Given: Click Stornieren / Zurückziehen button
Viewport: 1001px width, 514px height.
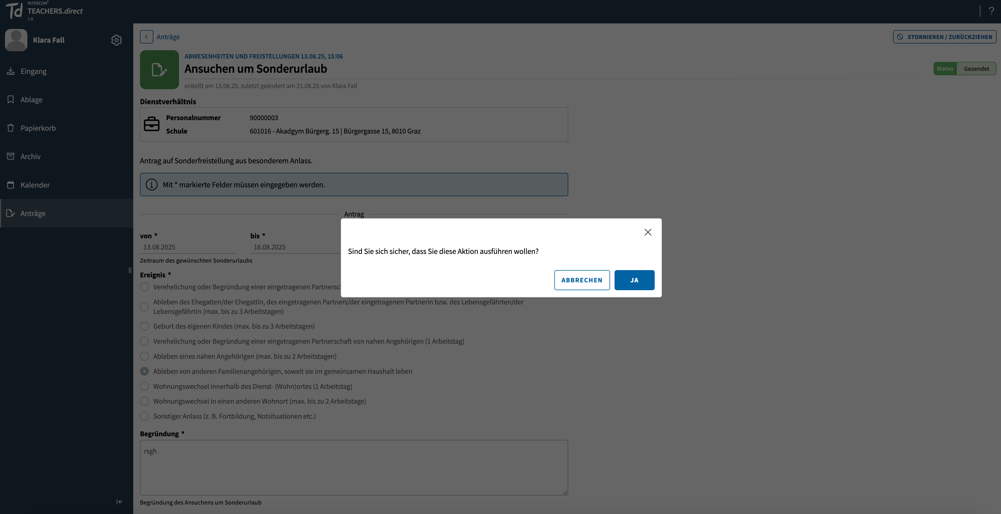Looking at the screenshot, I should (x=944, y=37).
